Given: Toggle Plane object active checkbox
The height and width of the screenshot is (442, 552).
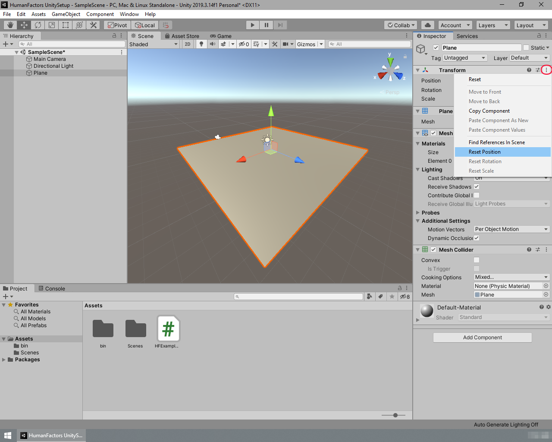Looking at the screenshot, I should coord(436,47).
